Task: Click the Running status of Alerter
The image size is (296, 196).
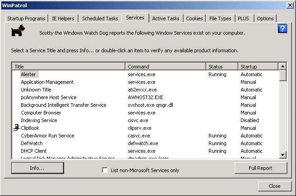Action: tap(217, 74)
